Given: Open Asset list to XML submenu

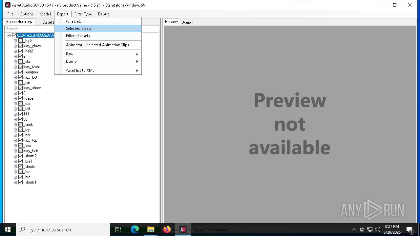Looking at the screenshot, I should click(x=98, y=70).
